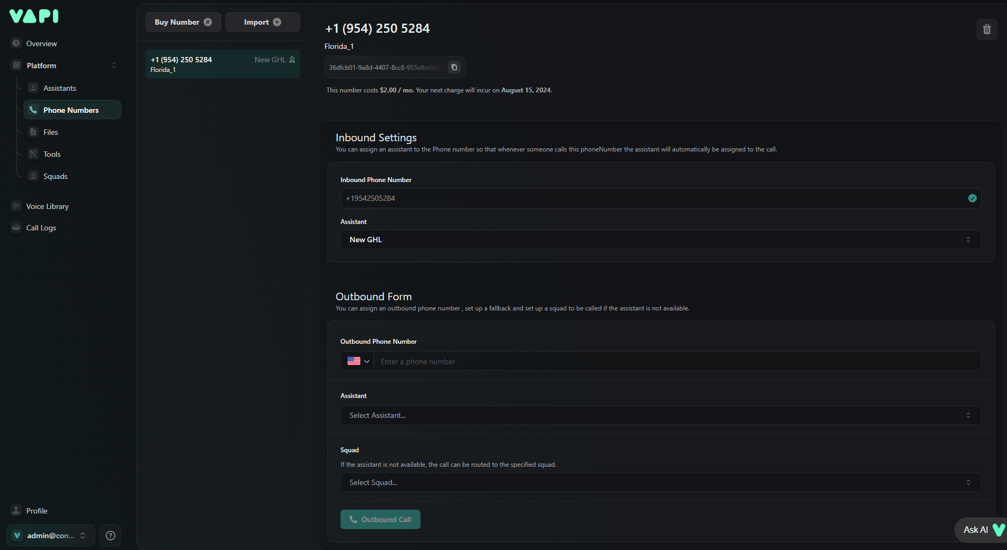Open the help question mark icon

point(111,535)
